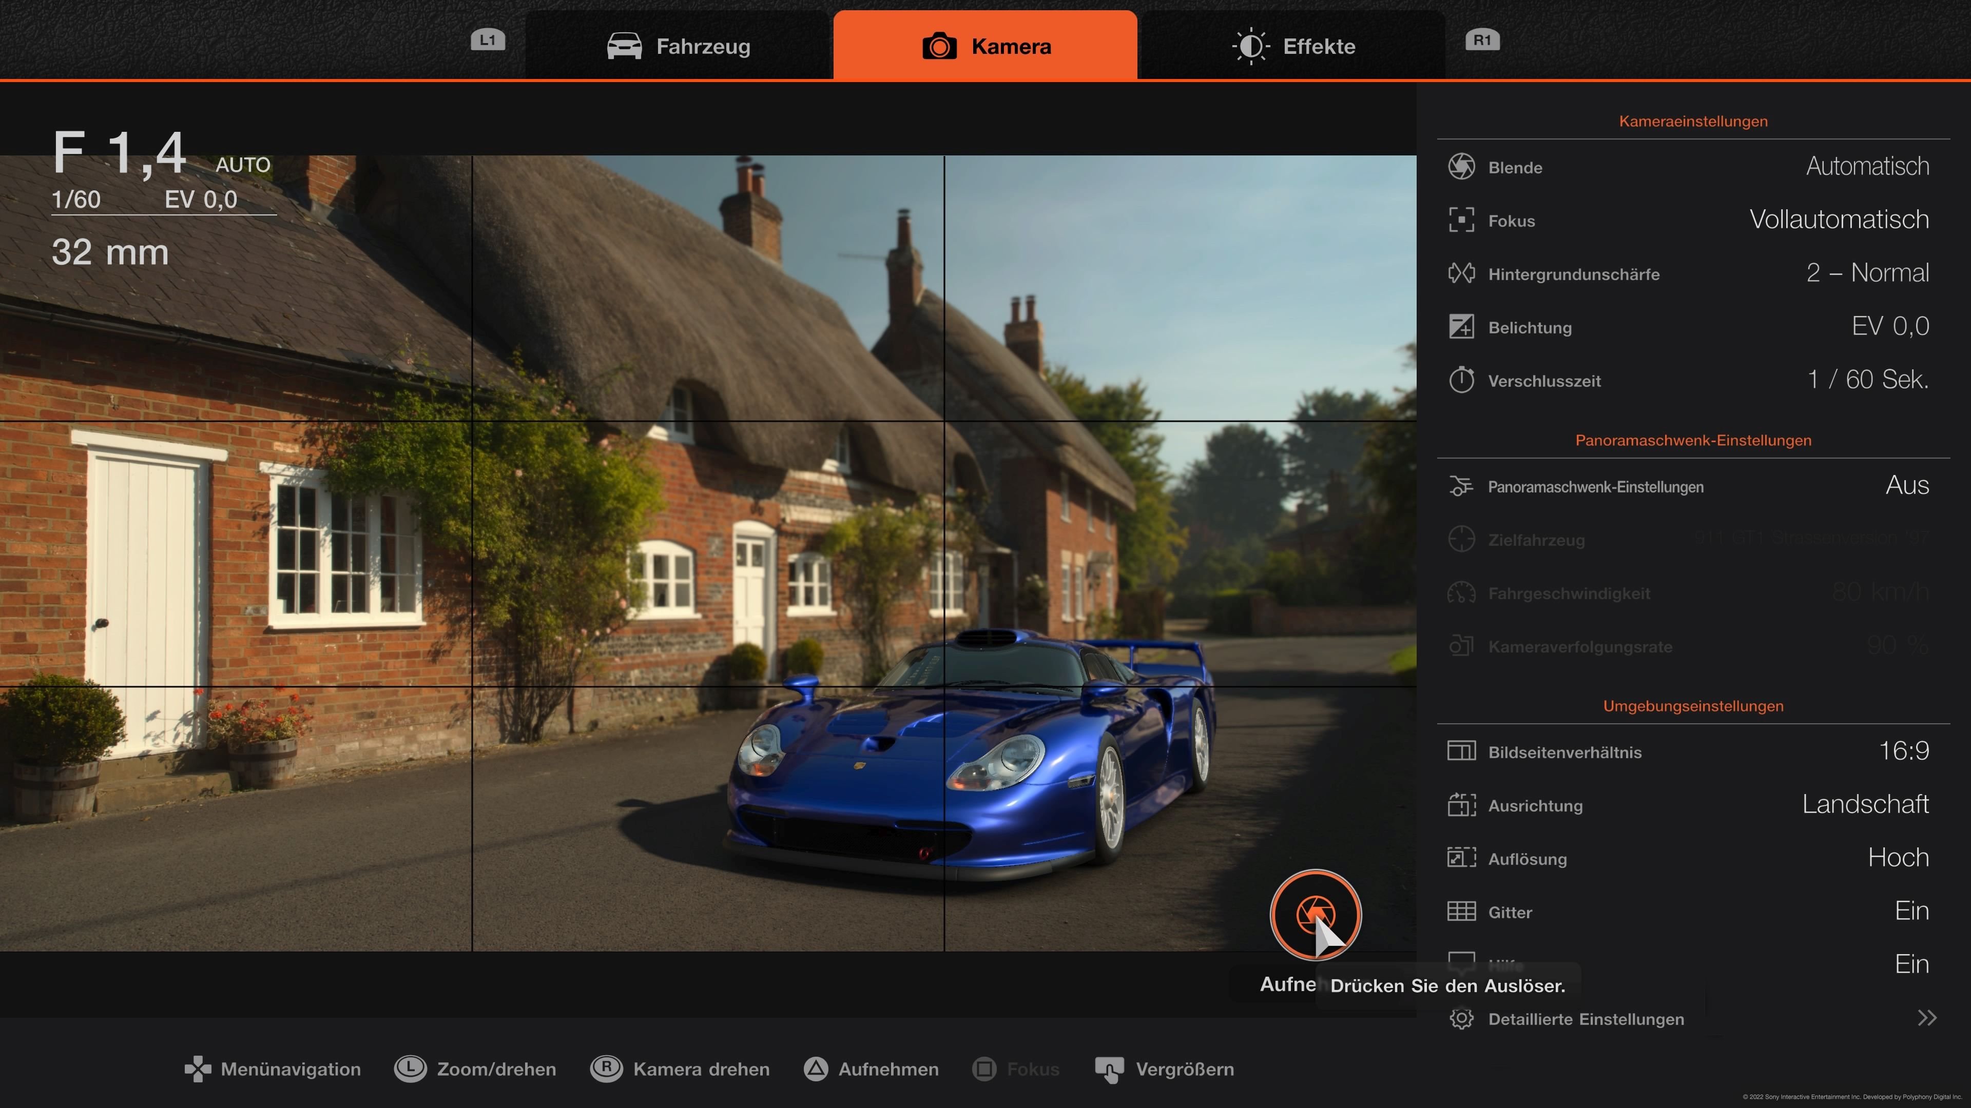
Task: Switch to the Fahrzeug tab
Action: (x=678, y=46)
